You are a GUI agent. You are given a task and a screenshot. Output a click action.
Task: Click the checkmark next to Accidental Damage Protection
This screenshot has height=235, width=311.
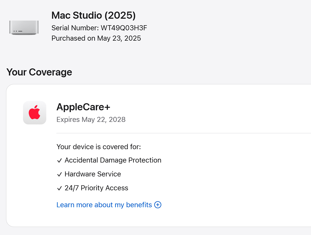tap(59, 161)
